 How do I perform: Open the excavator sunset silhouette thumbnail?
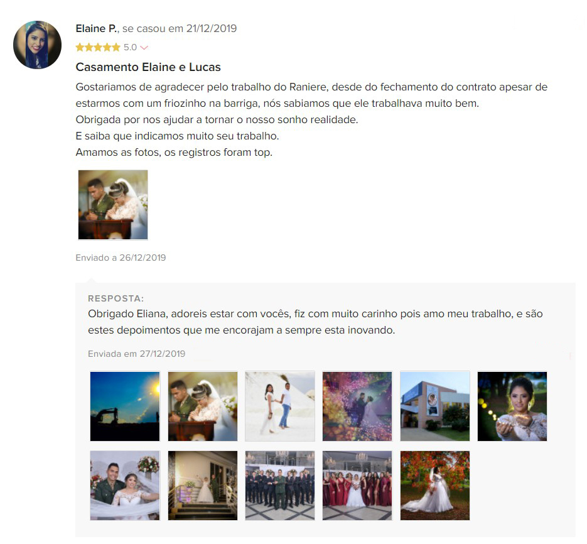click(x=125, y=406)
